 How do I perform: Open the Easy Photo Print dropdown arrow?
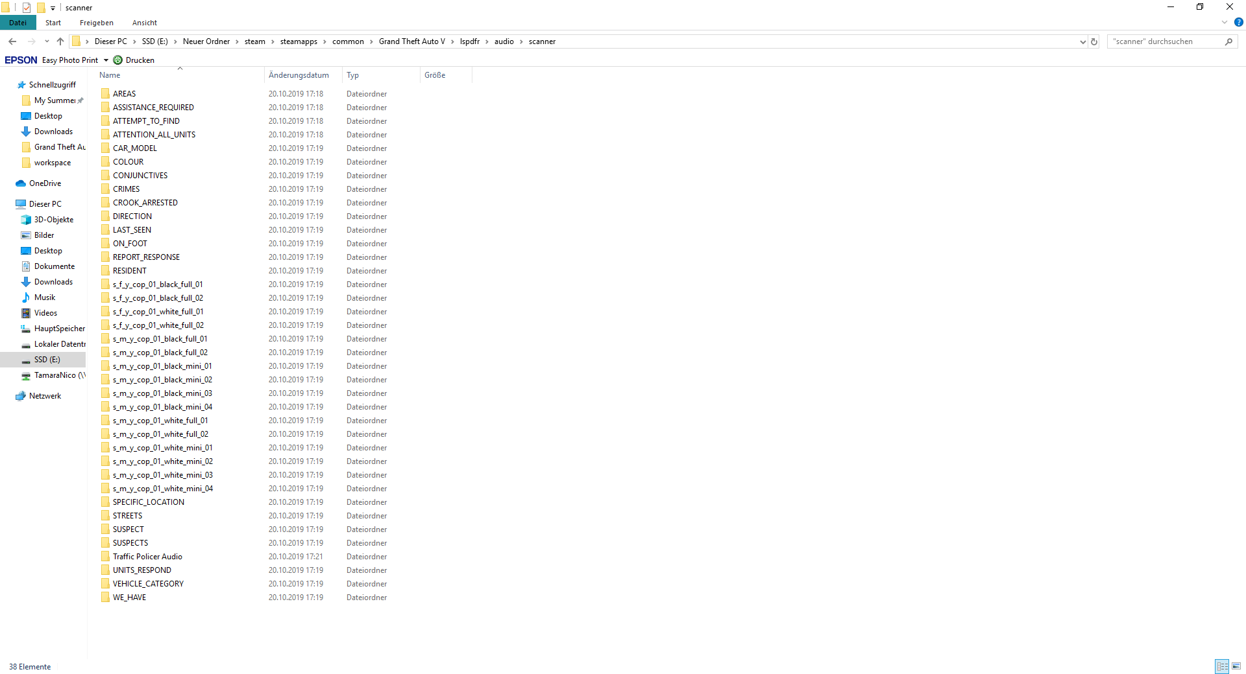(106, 60)
